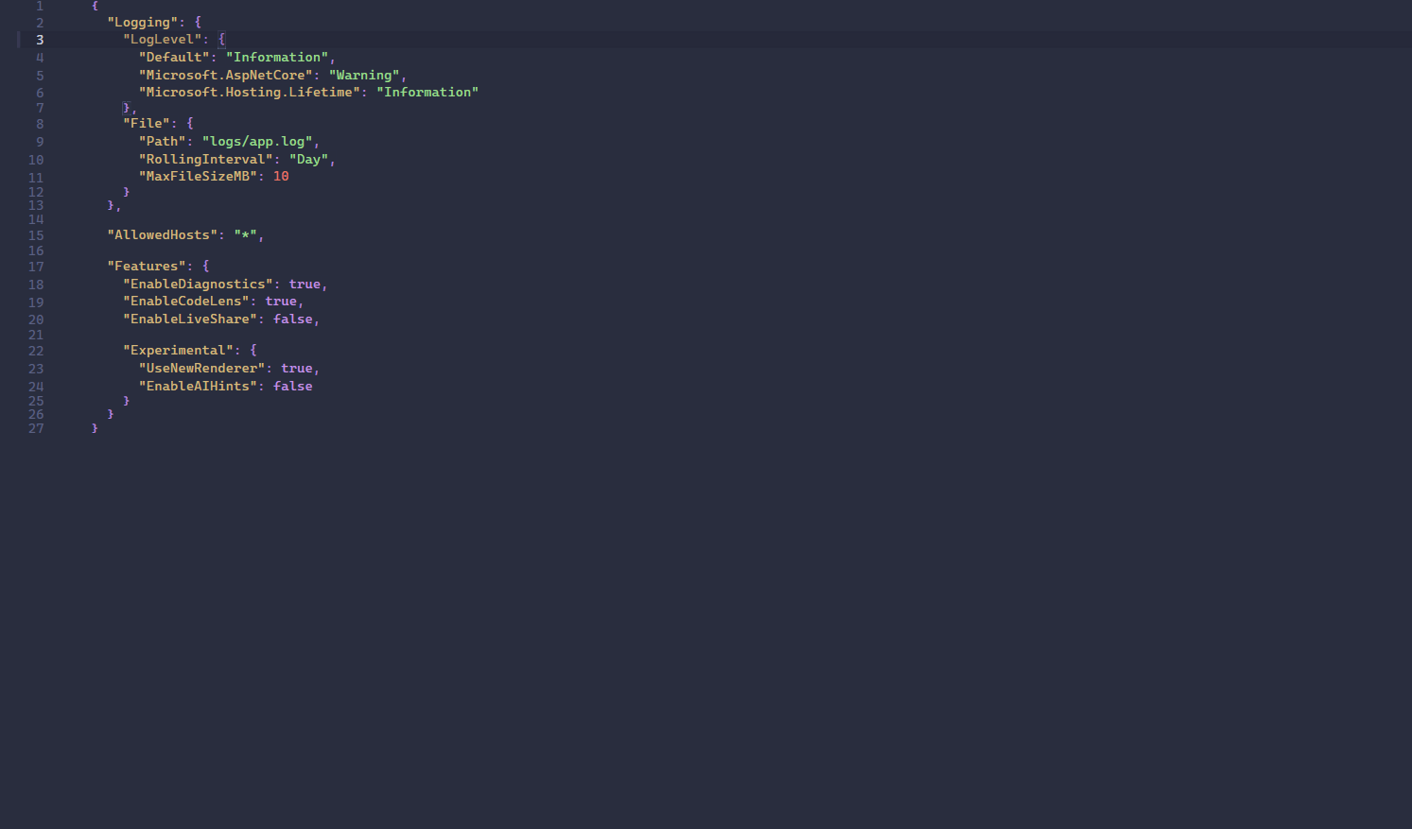Select the "logs/app.log" path value
Image resolution: width=1412 pixels, height=829 pixels.
coord(257,141)
